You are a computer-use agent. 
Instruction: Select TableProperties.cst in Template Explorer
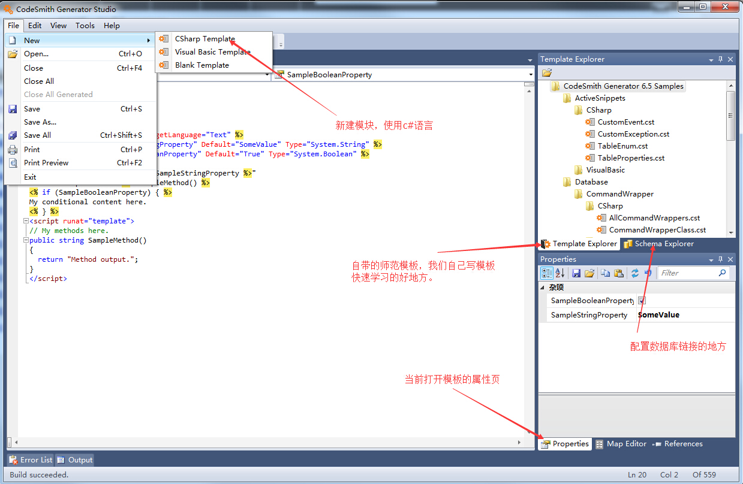click(x=631, y=158)
